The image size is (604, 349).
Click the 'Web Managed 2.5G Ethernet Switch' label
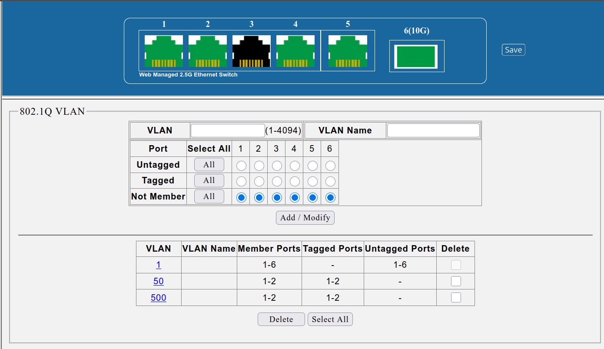[x=188, y=75]
